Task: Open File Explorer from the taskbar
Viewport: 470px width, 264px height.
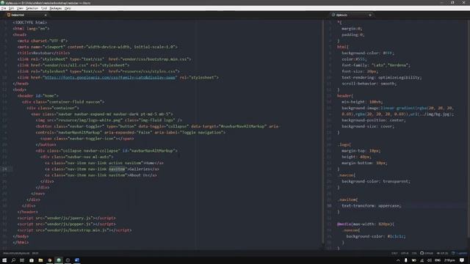Action: tap(40, 260)
